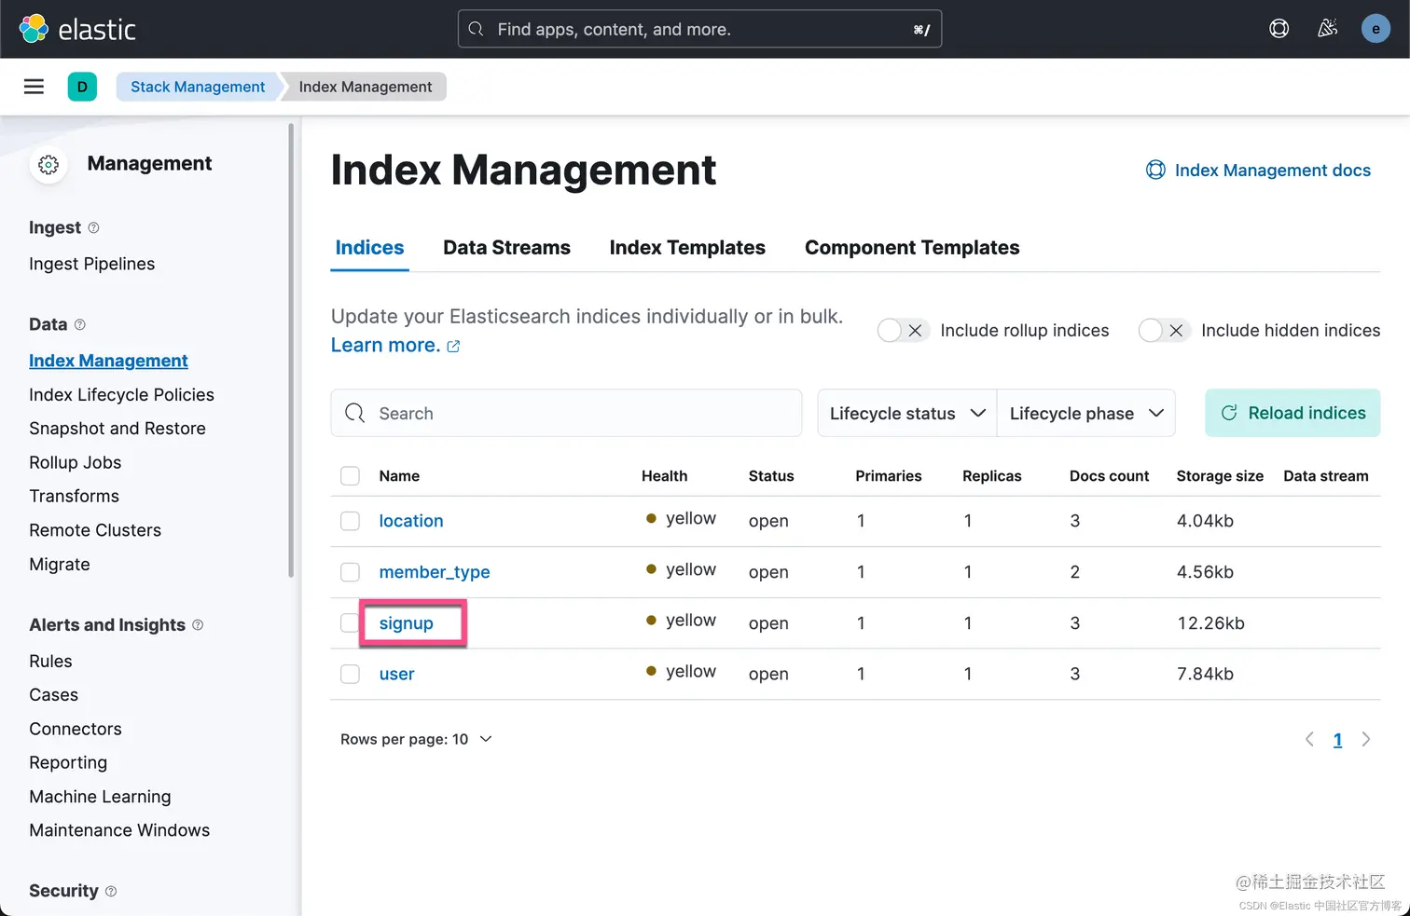Open the location index
The width and height of the screenshot is (1410, 916).
pyautogui.click(x=411, y=521)
